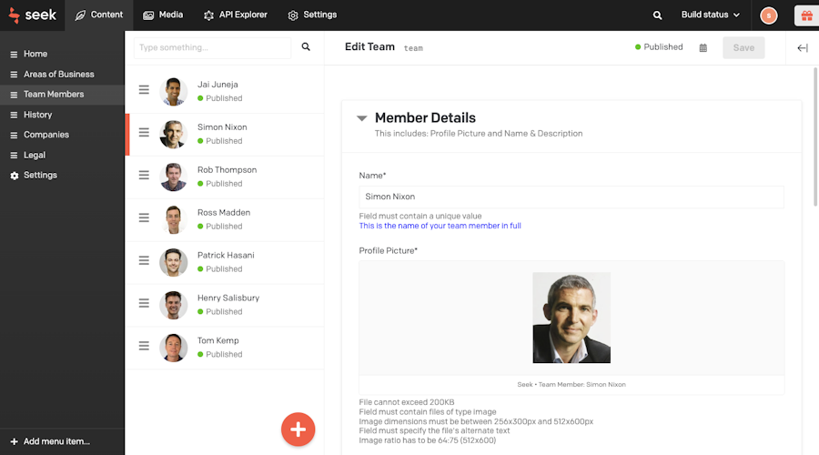
Task: Switch to the API Explorer tab
Action: (x=236, y=15)
